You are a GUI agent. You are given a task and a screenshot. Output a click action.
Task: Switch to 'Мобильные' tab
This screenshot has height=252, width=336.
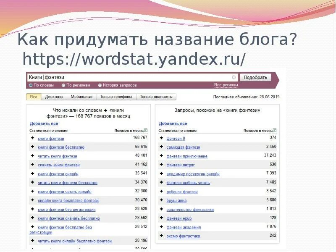click(x=81, y=97)
